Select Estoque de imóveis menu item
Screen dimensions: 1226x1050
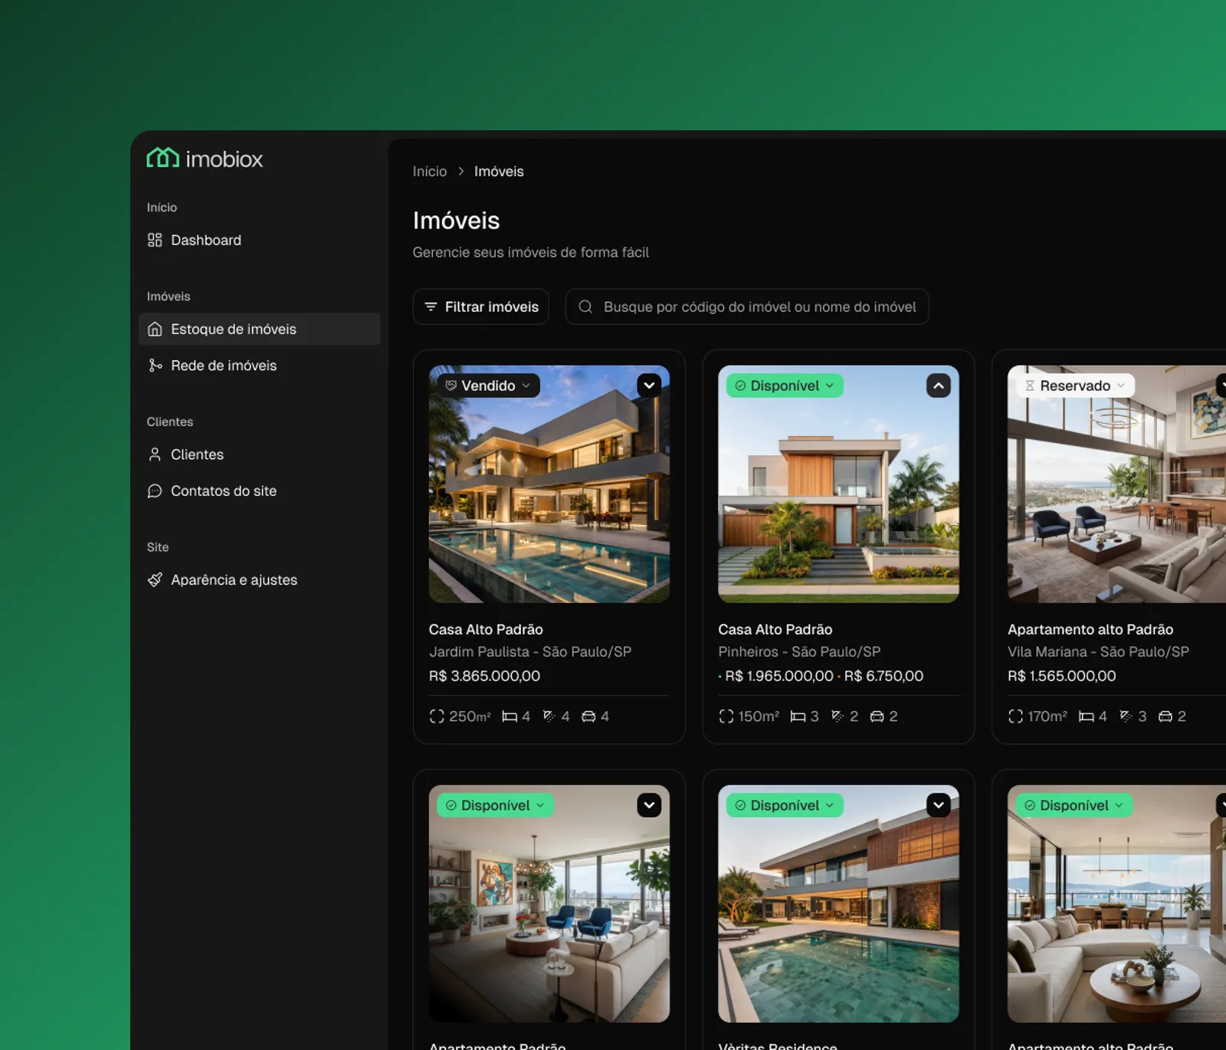pyautogui.click(x=260, y=329)
